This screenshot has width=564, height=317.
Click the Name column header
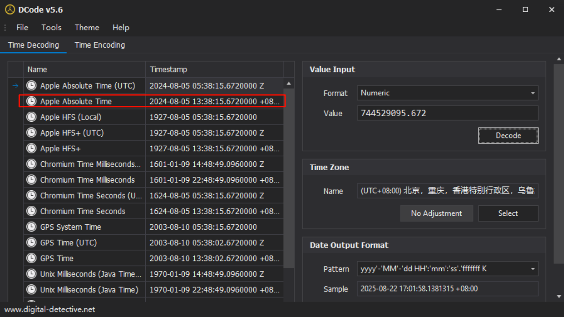point(85,69)
